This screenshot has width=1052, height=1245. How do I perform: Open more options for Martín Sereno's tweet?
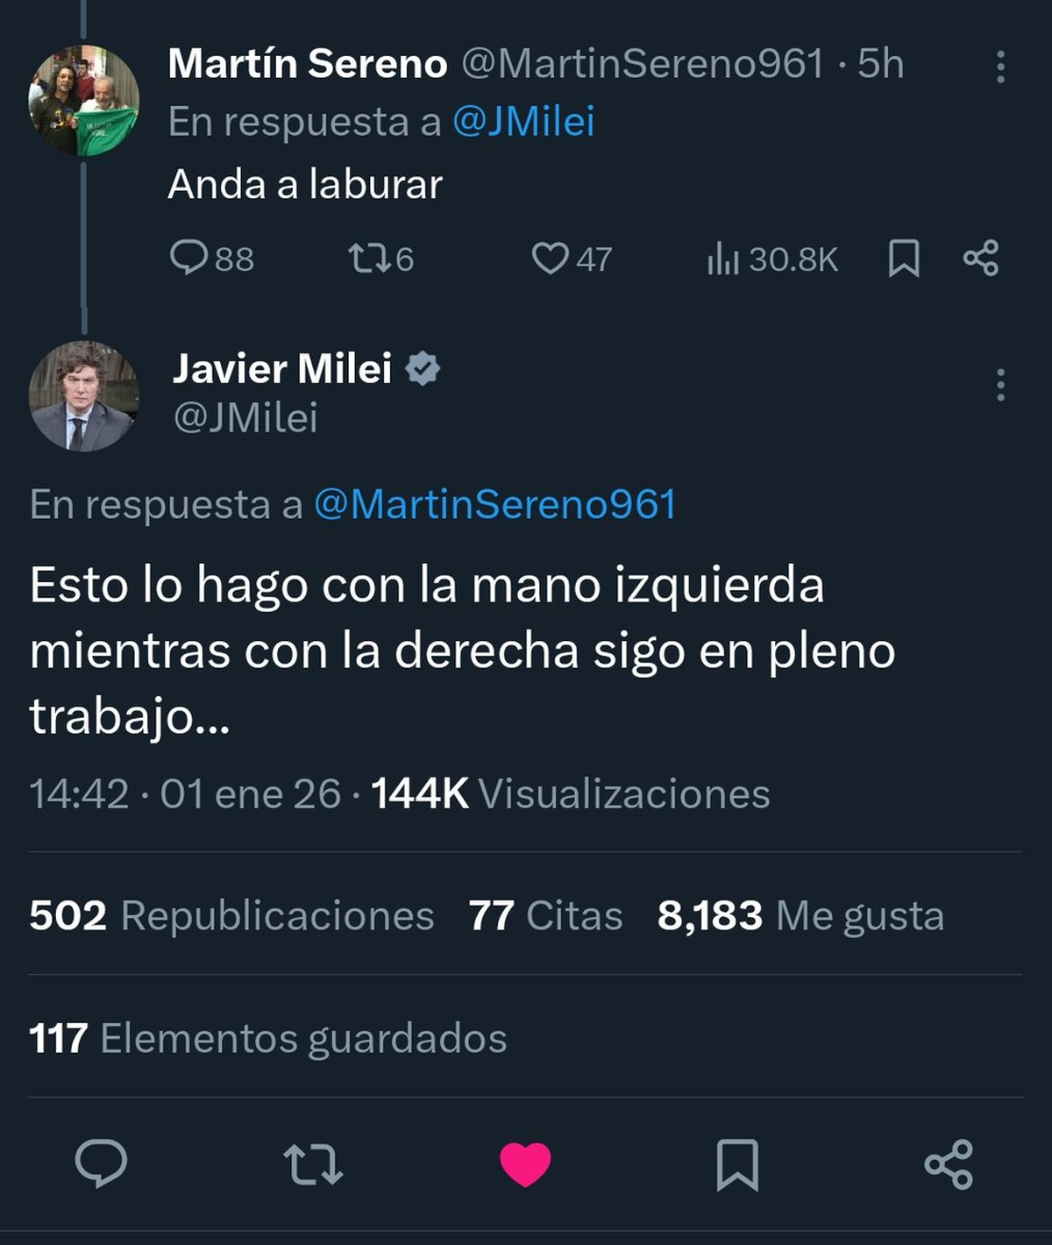1000,67
